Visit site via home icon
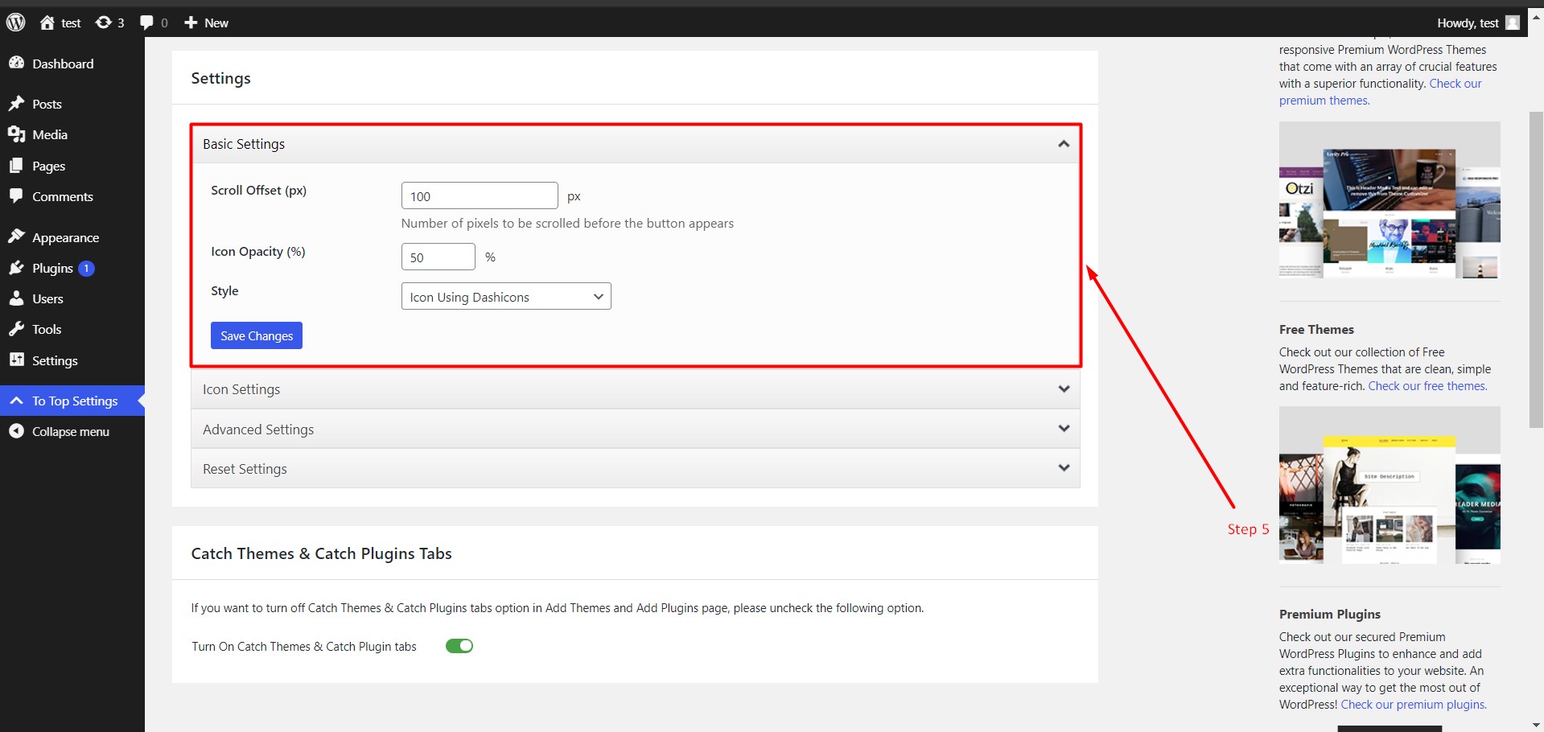The width and height of the screenshot is (1544, 732). pos(47,23)
